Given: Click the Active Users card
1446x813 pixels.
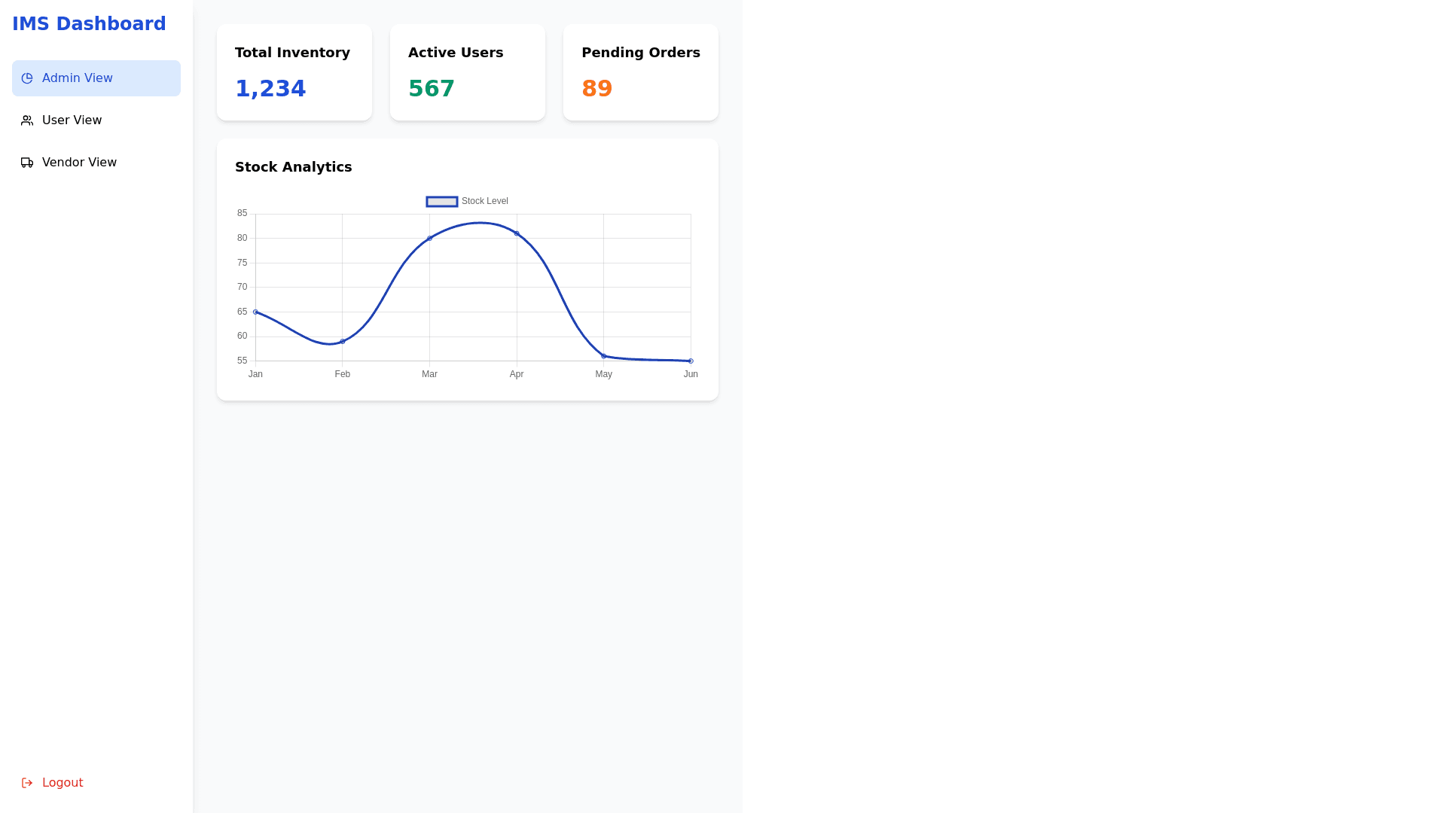Looking at the screenshot, I should tap(468, 72).
